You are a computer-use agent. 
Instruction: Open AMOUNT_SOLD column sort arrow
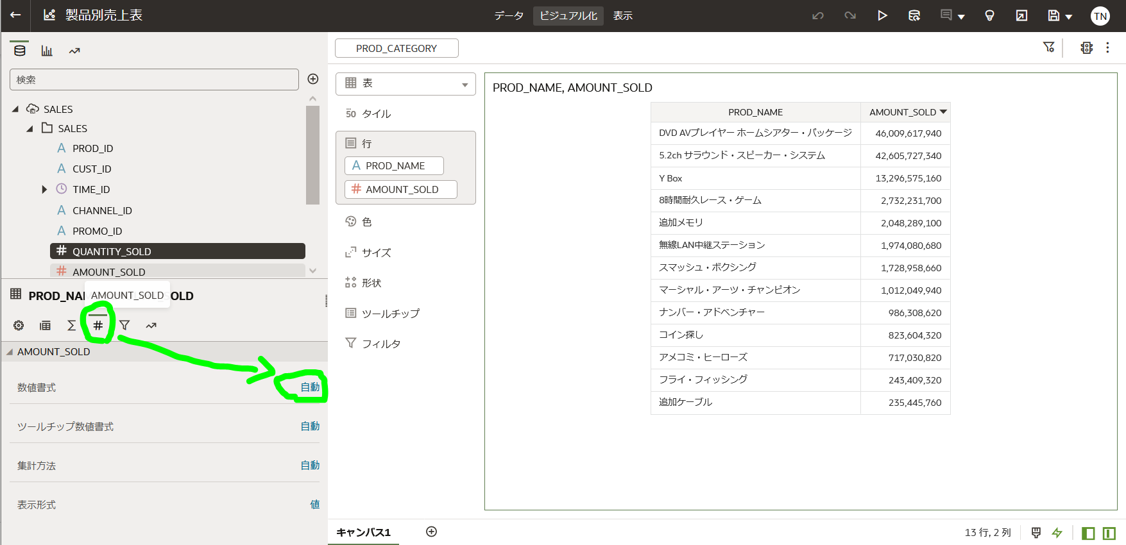click(943, 112)
